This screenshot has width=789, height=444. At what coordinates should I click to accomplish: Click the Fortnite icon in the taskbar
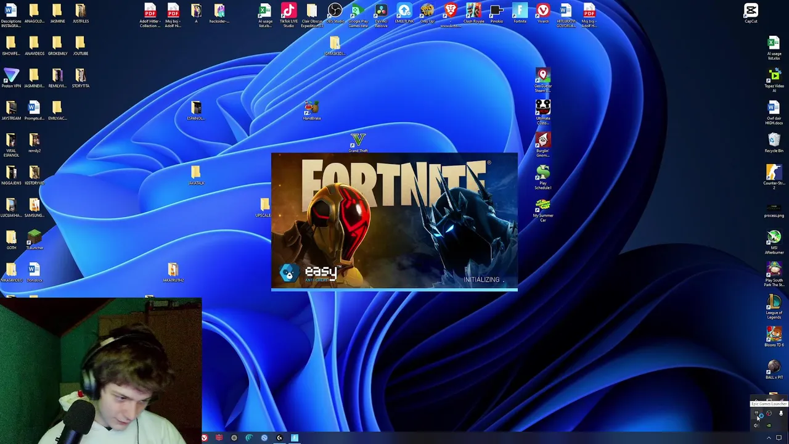click(295, 438)
